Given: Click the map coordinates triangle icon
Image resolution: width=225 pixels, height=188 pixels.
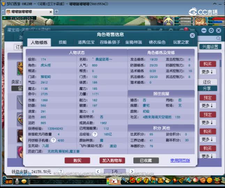Looking at the screenshot, I should point(5,18).
